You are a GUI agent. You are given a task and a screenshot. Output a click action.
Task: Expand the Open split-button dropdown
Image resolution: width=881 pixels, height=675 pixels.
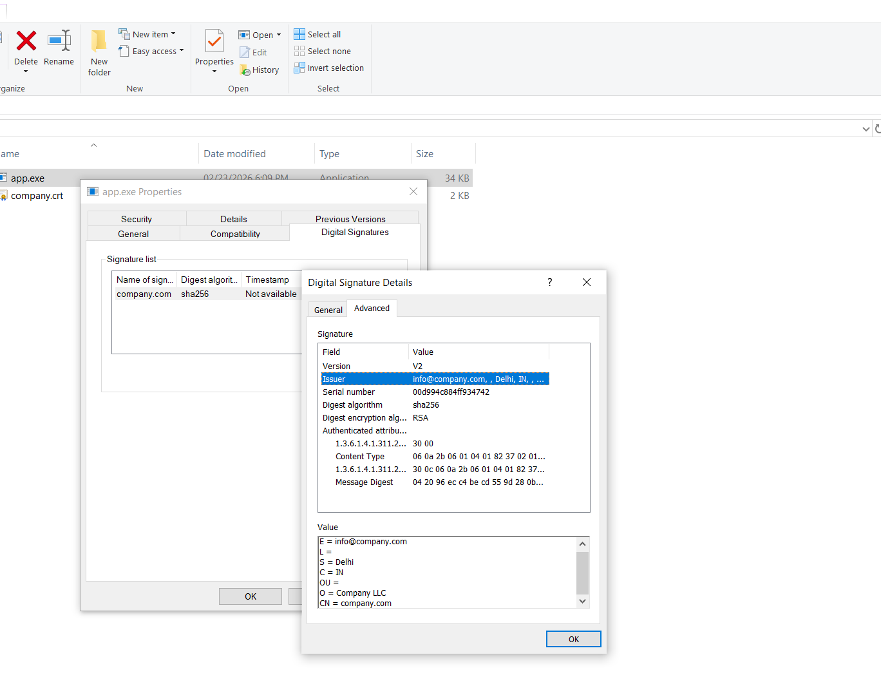point(279,34)
